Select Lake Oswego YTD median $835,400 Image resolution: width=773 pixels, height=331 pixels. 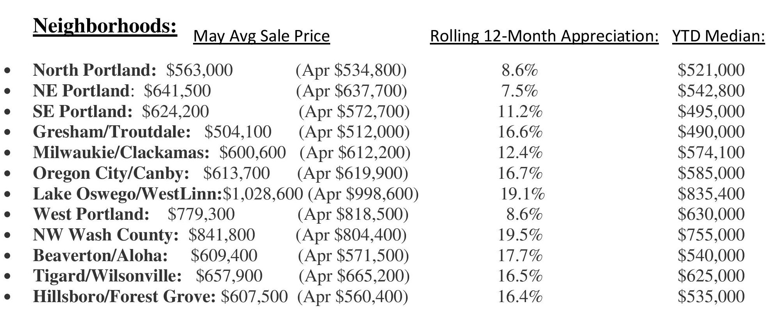(711, 194)
